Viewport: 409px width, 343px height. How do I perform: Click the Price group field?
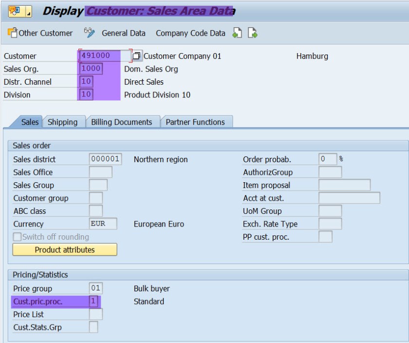(x=96, y=288)
